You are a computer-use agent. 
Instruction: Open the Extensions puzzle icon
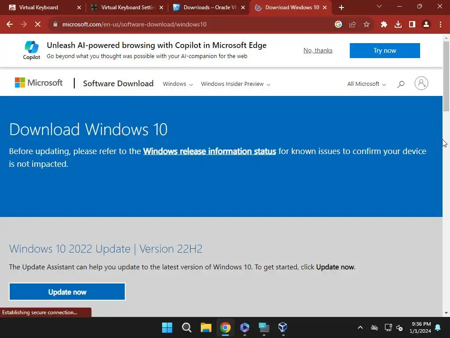click(x=384, y=25)
